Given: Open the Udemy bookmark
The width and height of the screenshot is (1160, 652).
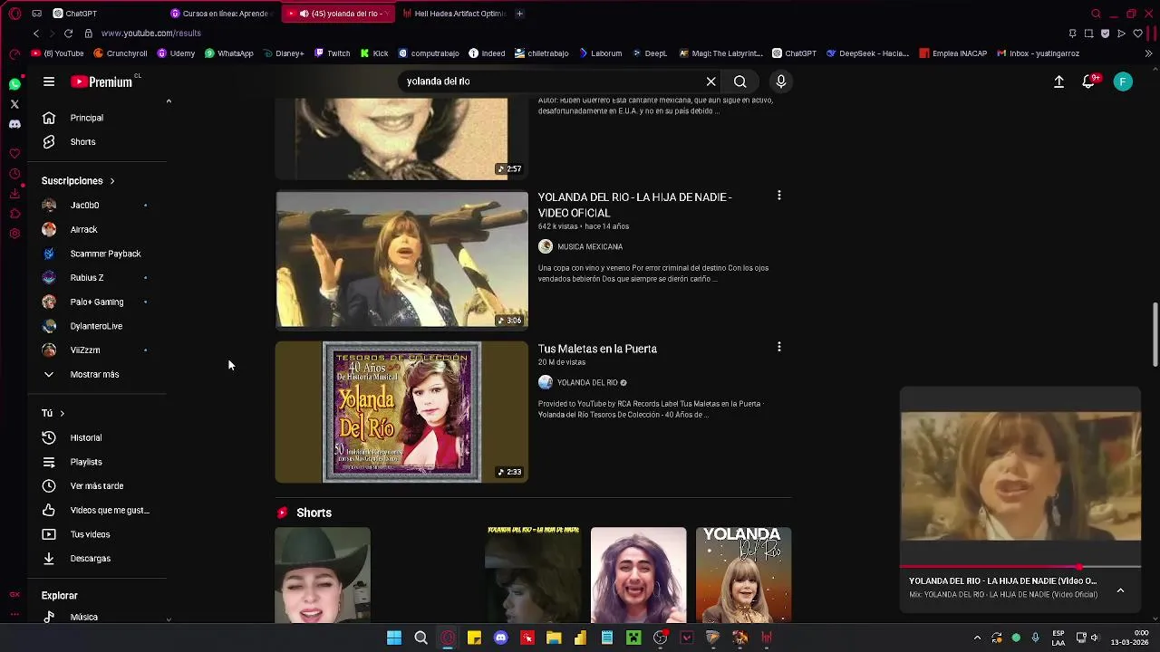Looking at the screenshot, I should click(176, 53).
